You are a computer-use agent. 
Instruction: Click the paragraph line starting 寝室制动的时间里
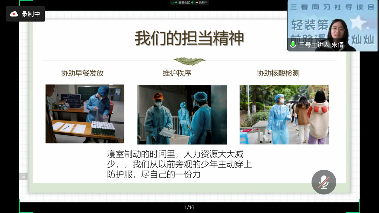tap(175, 154)
